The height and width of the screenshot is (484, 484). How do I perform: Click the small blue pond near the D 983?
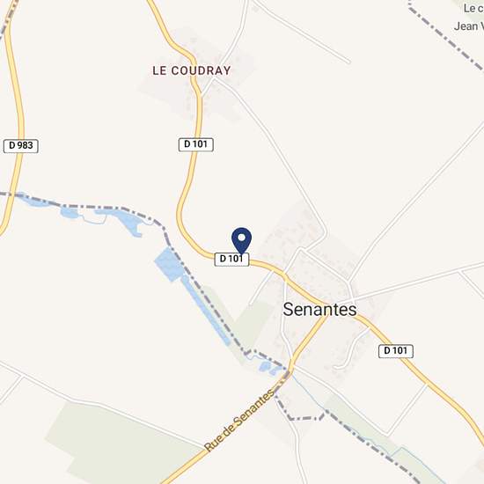click(x=70, y=212)
